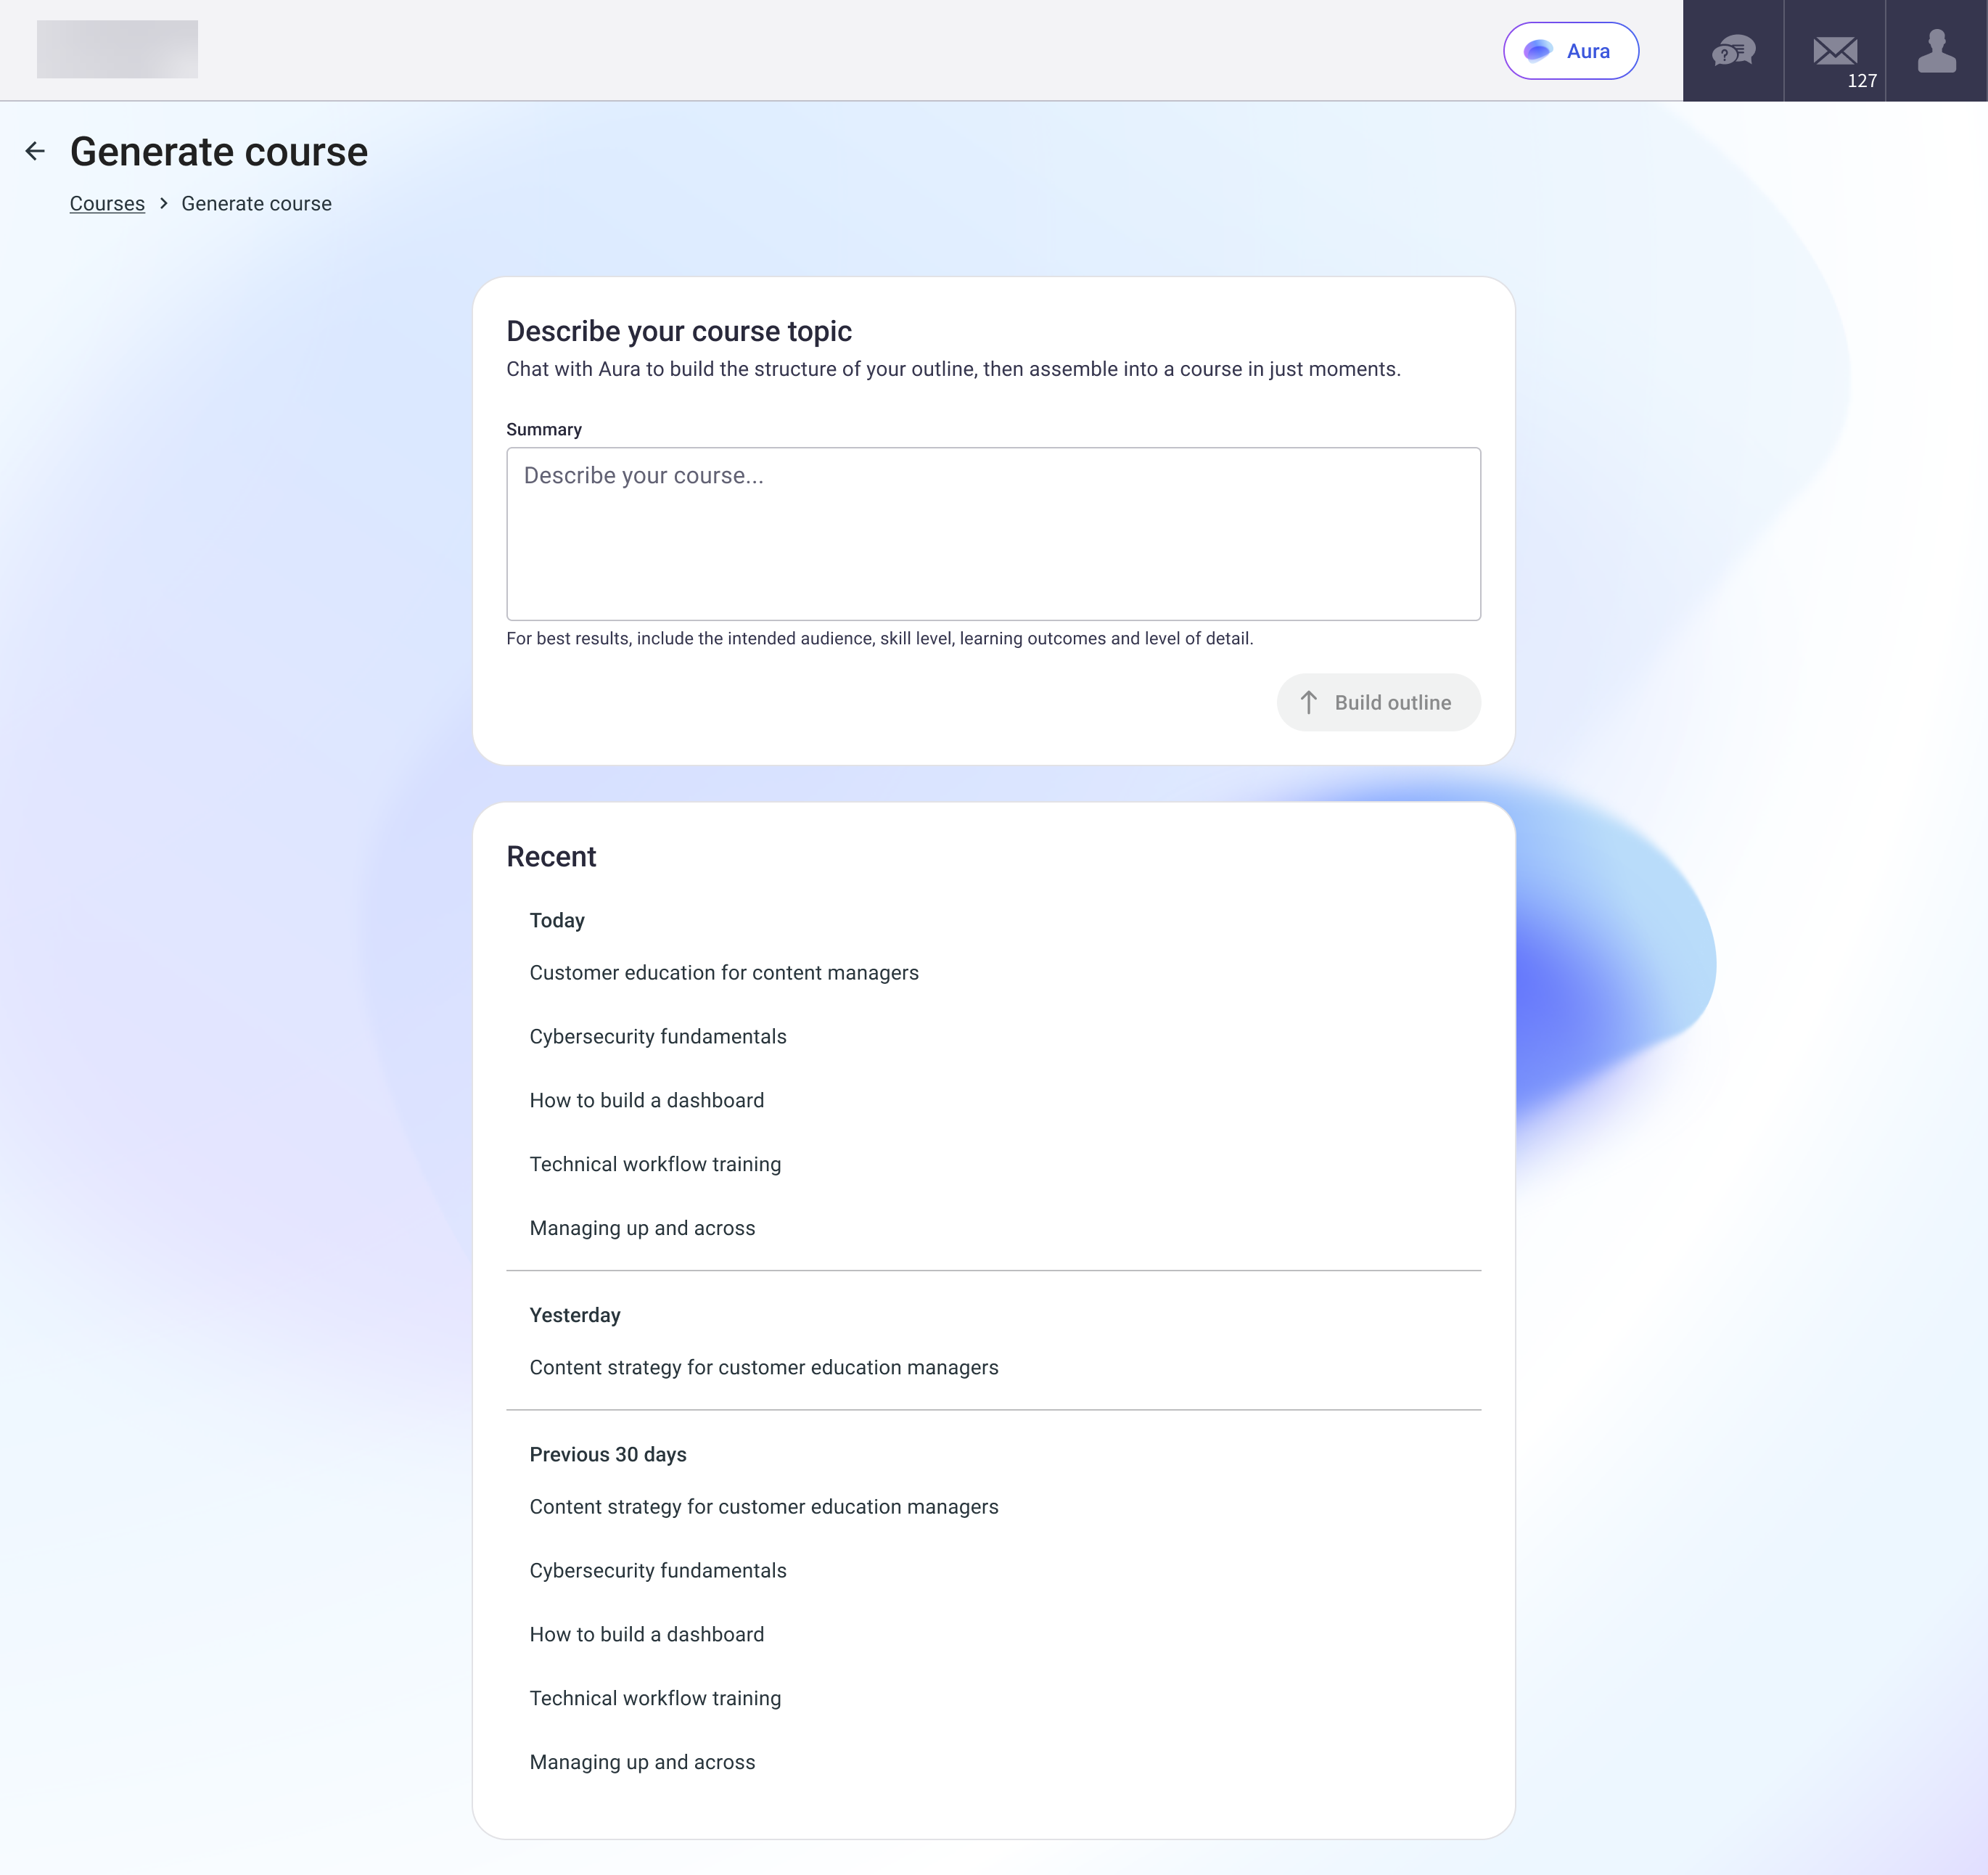Open How to build a dashboard, Previous 30 days
1988x1875 pixels.
pos(647,1635)
